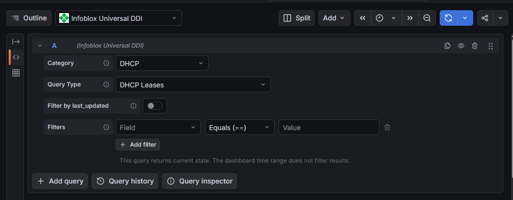This screenshot has height=200, width=513.
Task: Duplicate query A
Action: click(447, 46)
